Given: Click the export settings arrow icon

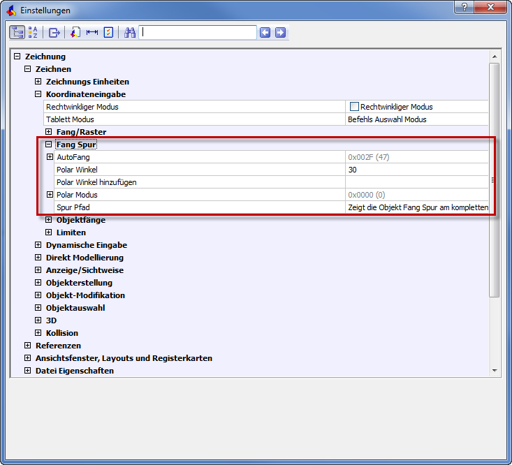Looking at the screenshot, I should pos(54,32).
